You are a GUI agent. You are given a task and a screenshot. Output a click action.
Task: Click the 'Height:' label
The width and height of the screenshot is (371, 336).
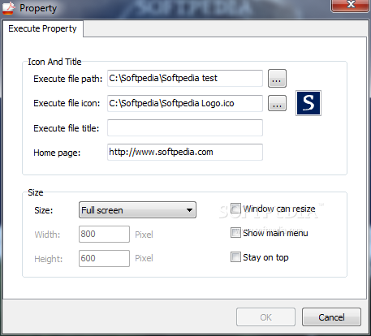[x=49, y=259]
